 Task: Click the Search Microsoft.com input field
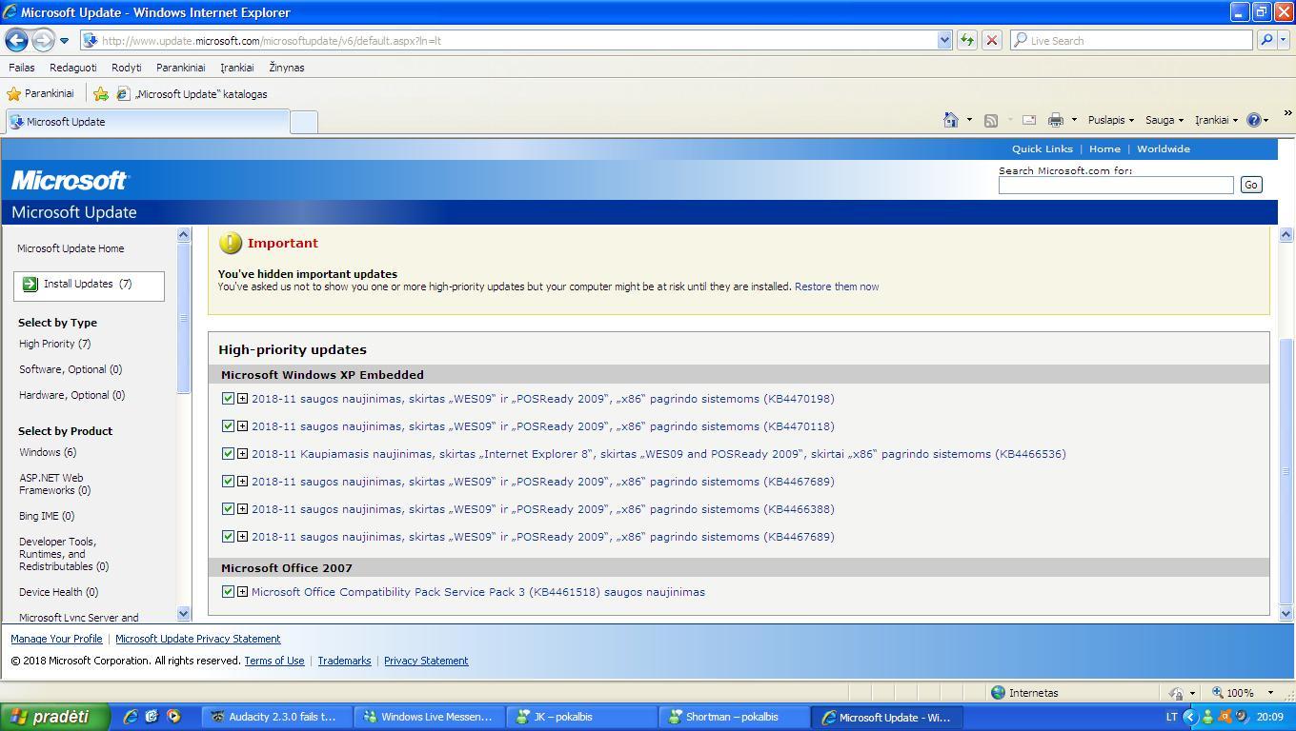click(1116, 185)
